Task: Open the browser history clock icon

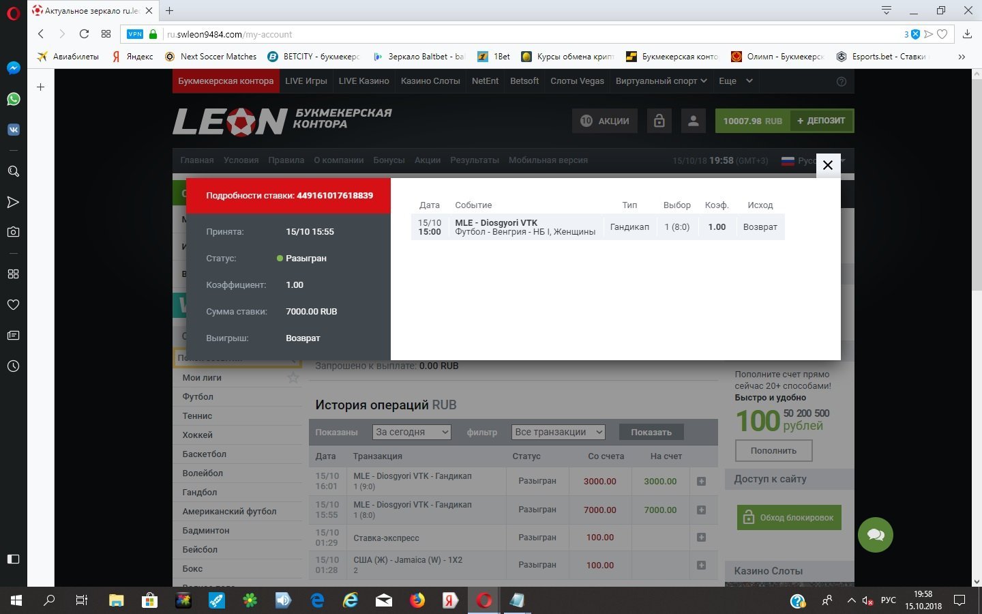Action: (13, 366)
